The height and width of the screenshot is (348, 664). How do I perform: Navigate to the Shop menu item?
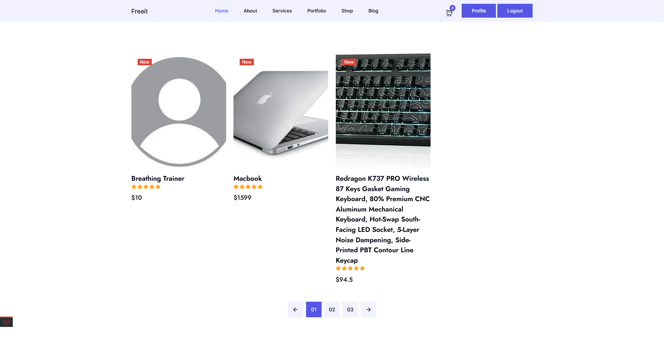tap(347, 11)
